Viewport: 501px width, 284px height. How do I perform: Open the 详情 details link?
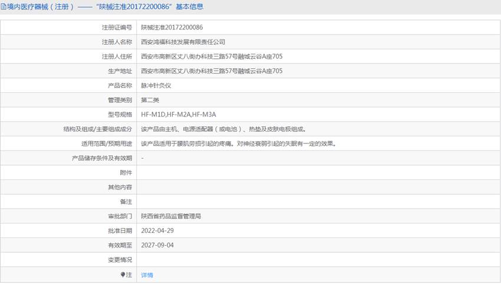(147, 275)
